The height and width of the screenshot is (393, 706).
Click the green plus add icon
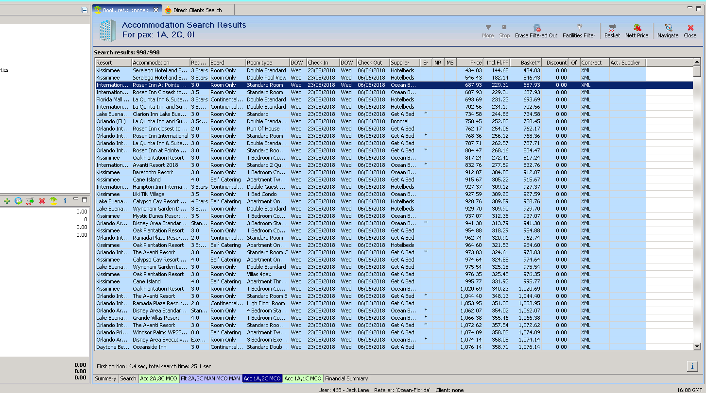(x=7, y=200)
